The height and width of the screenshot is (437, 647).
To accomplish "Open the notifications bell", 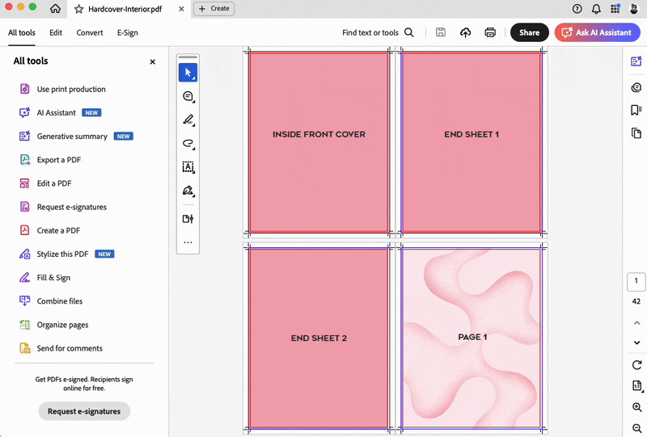I will (x=596, y=9).
